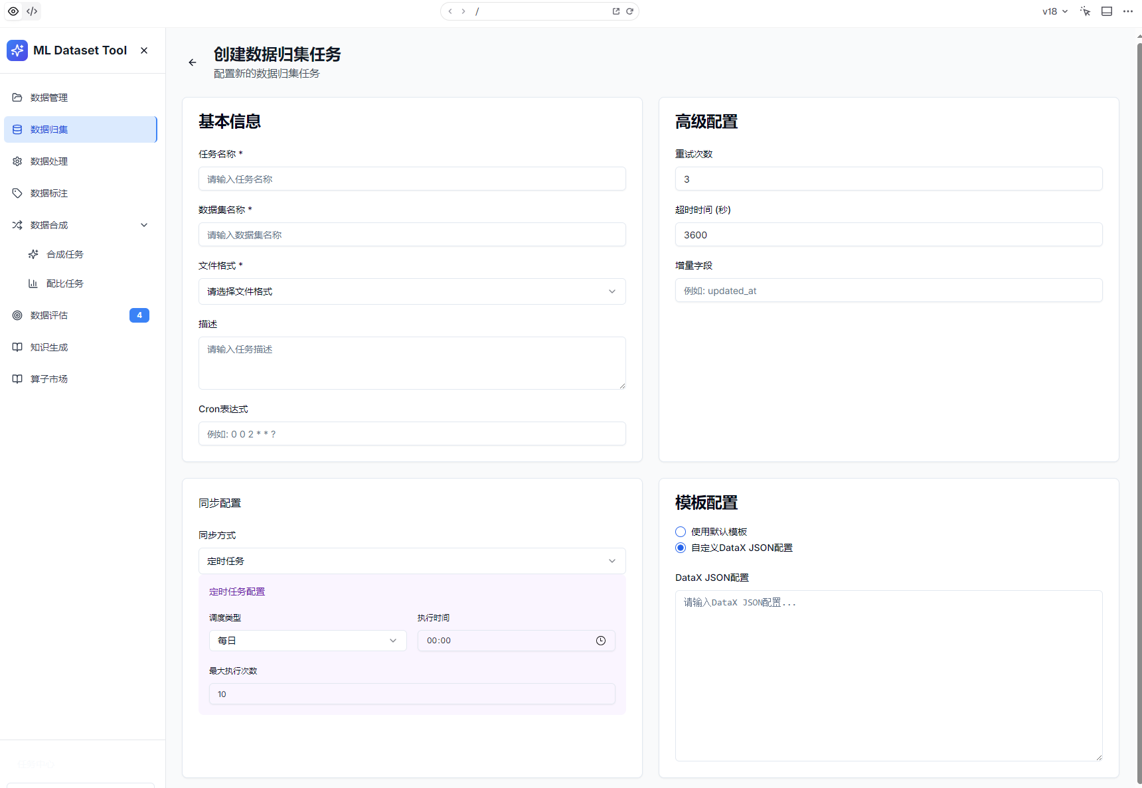The height and width of the screenshot is (788, 1142).
Task: Open the 同步方式 dropdown showing 定时任务
Action: pyautogui.click(x=412, y=561)
